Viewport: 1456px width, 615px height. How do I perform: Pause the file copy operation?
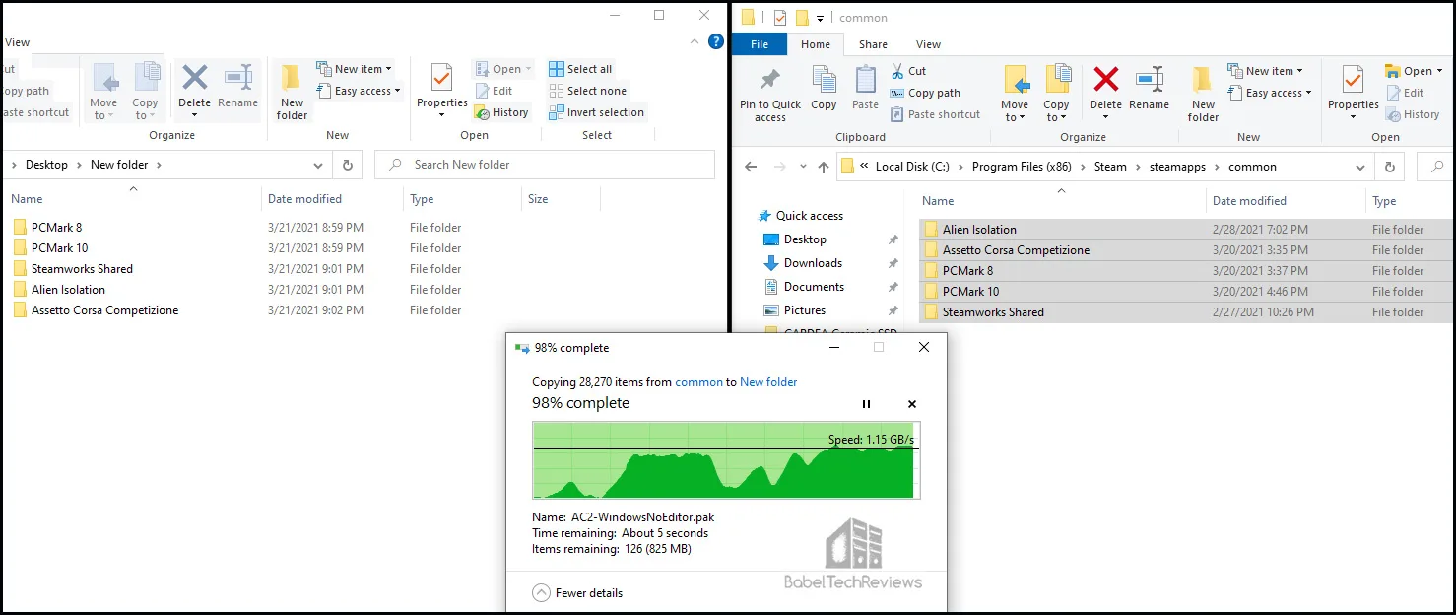pyautogui.click(x=867, y=404)
